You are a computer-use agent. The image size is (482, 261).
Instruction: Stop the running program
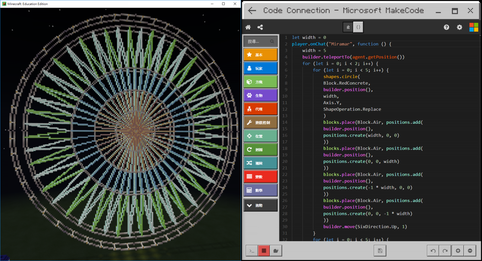click(x=264, y=251)
